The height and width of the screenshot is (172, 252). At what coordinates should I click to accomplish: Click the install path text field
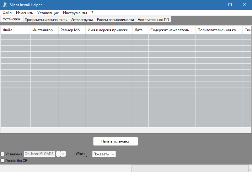tap(39, 154)
